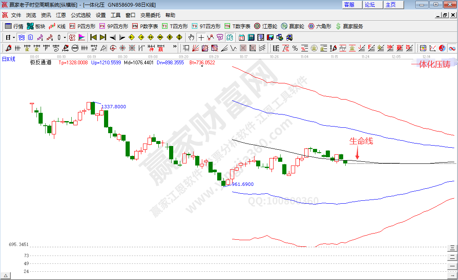This screenshot has width=458, height=280.
Task: Click the calendar icon in toolbar
Action: click(x=242, y=37)
